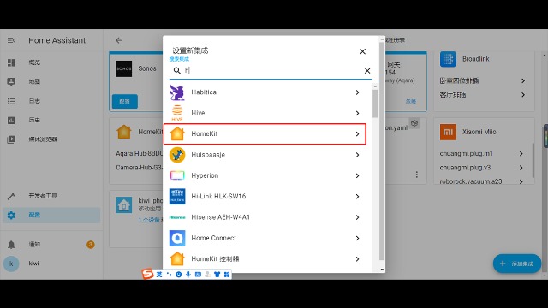Image resolution: width=548 pixels, height=308 pixels.
Task: Open Developer tools hammer icon
Action: (x=11, y=196)
